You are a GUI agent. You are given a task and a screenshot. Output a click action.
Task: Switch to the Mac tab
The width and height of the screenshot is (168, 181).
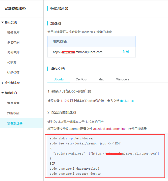[x=101, y=79]
